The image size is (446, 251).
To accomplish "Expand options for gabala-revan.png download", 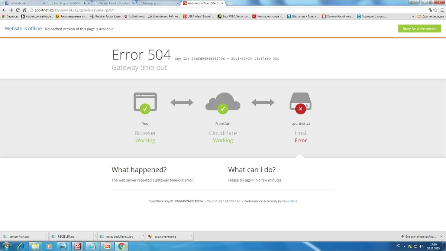I will tap(191, 236).
